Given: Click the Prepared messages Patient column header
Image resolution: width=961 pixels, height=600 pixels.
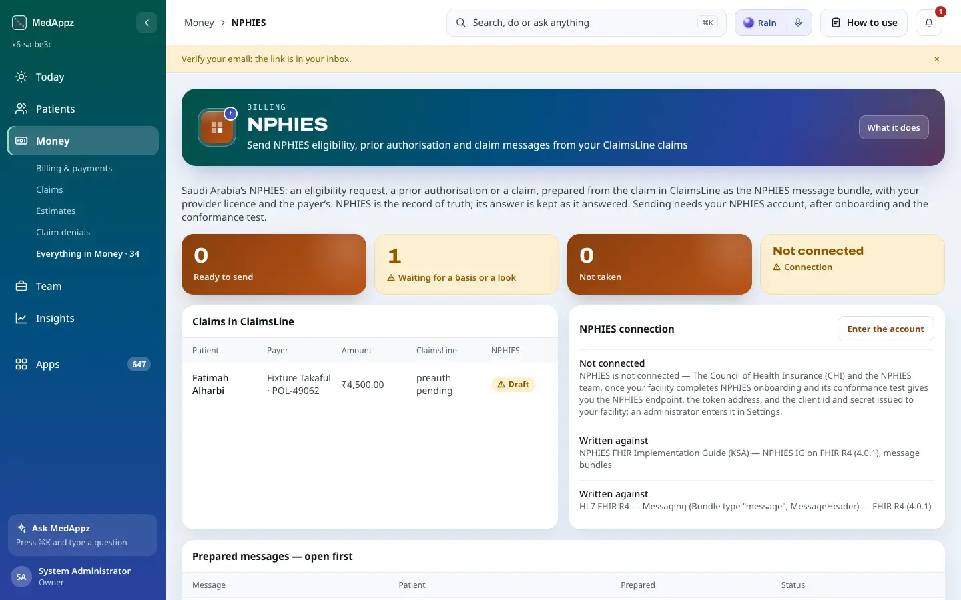Looking at the screenshot, I should coord(412,585).
